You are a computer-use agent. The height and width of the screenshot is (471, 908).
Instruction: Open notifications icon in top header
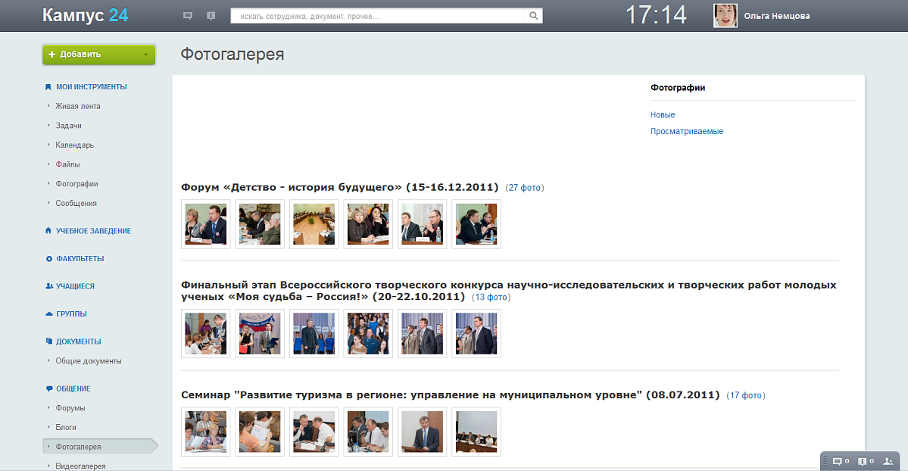click(x=211, y=16)
